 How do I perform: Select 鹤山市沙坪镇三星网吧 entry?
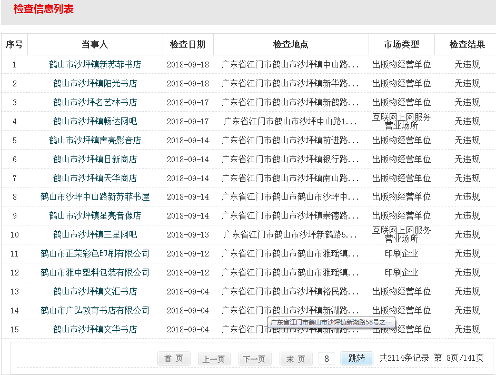[x=95, y=234]
